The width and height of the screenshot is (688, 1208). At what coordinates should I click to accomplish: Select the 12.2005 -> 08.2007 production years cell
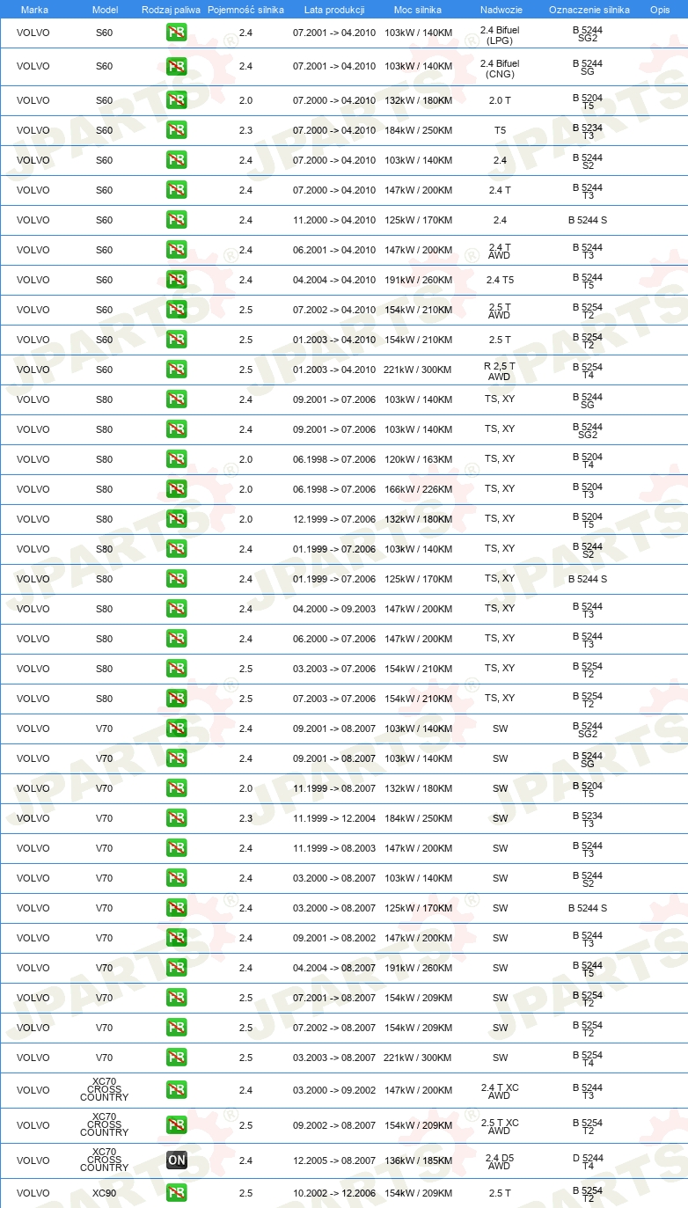[x=334, y=1160]
